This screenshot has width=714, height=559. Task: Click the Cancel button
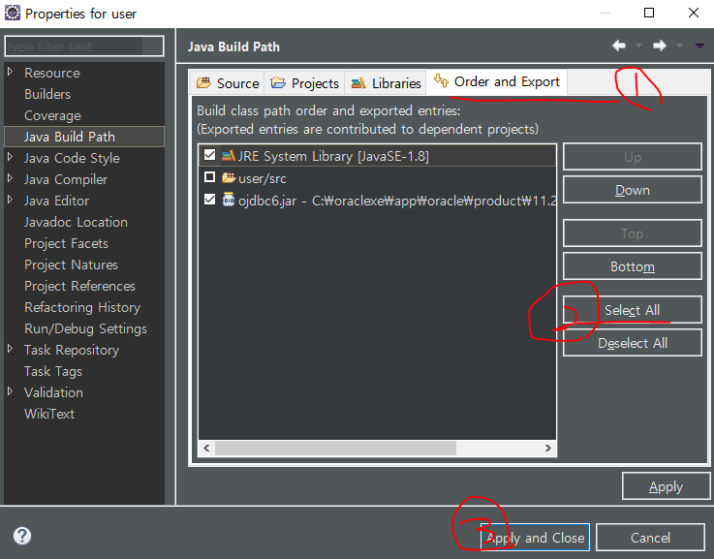[x=650, y=538]
